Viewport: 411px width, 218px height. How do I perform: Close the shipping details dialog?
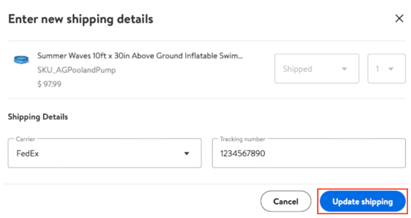pyautogui.click(x=399, y=19)
